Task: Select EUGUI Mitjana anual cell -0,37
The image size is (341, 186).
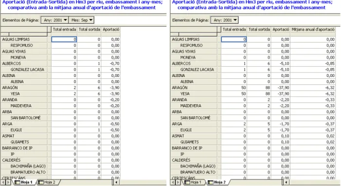Action: [313, 130]
